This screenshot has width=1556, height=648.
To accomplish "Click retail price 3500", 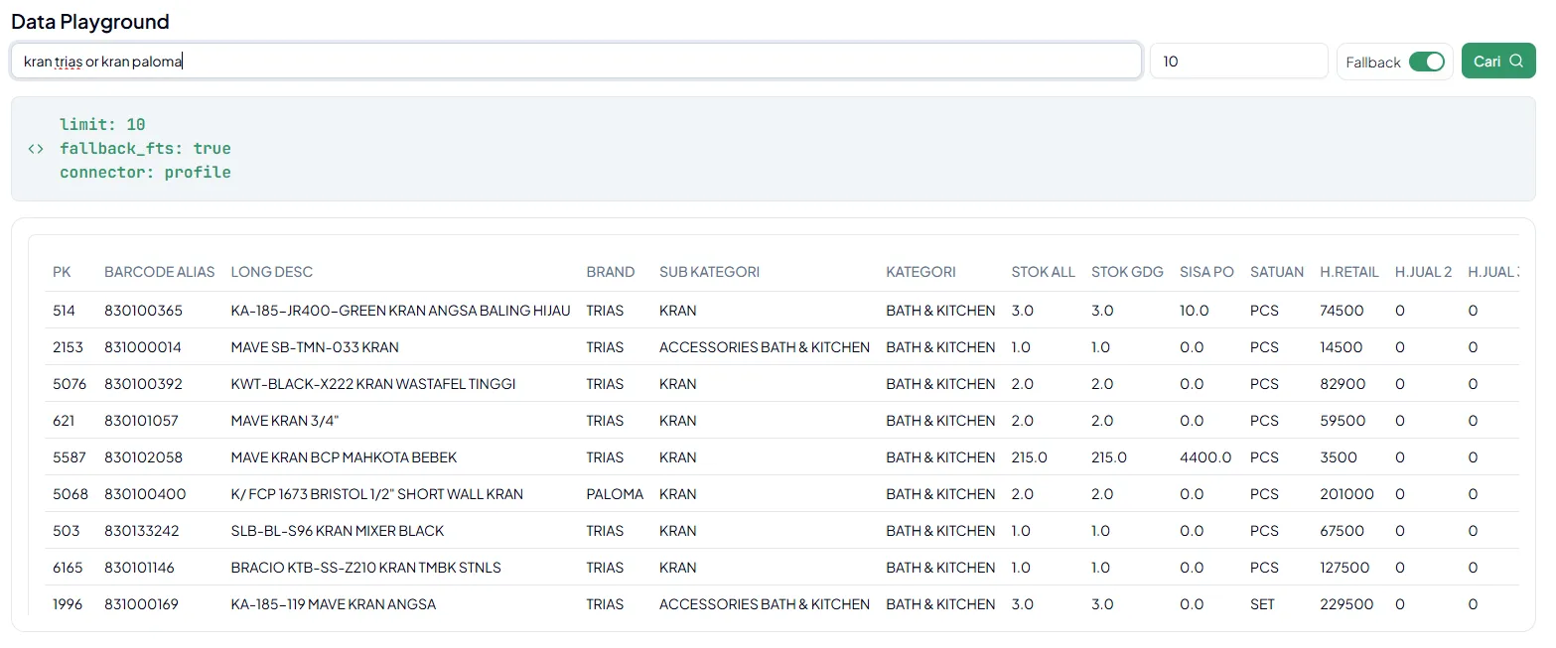I will click(x=1338, y=457).
